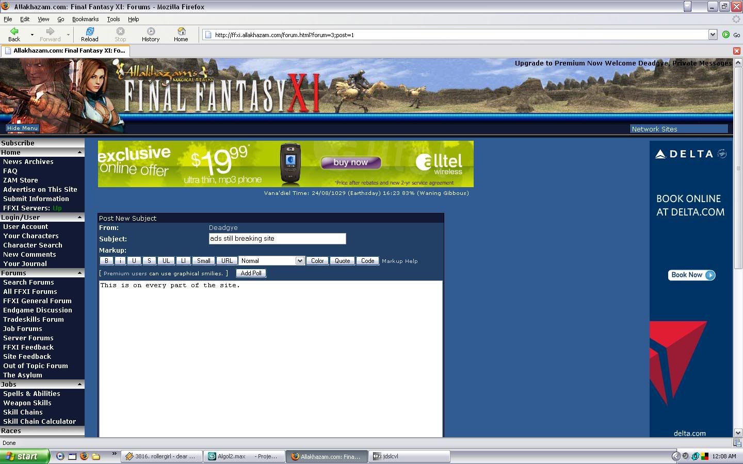Click the Windows start button
Screen dimensions: 743x464
(25, 456)
